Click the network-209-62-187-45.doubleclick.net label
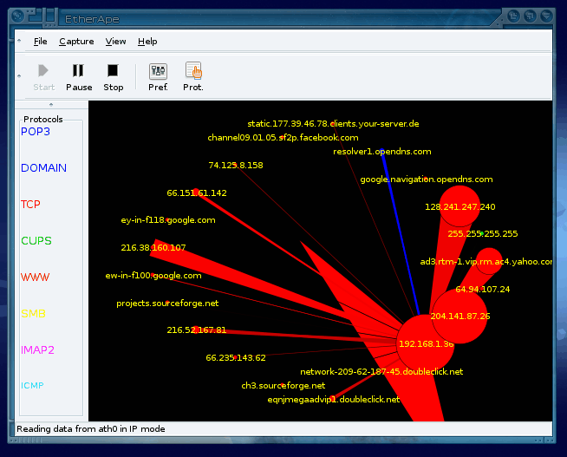This screenshot has width=567, height=457. (381, 372)
